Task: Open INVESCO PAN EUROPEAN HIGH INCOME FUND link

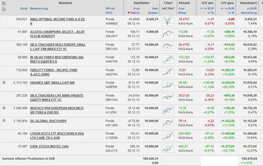Action: (57, 110)
